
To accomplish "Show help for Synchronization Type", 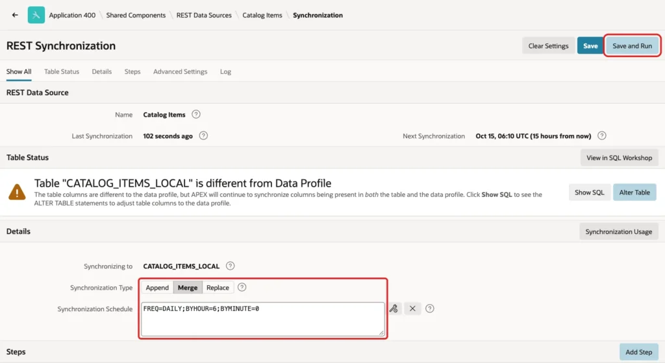I will click(242, 287).
